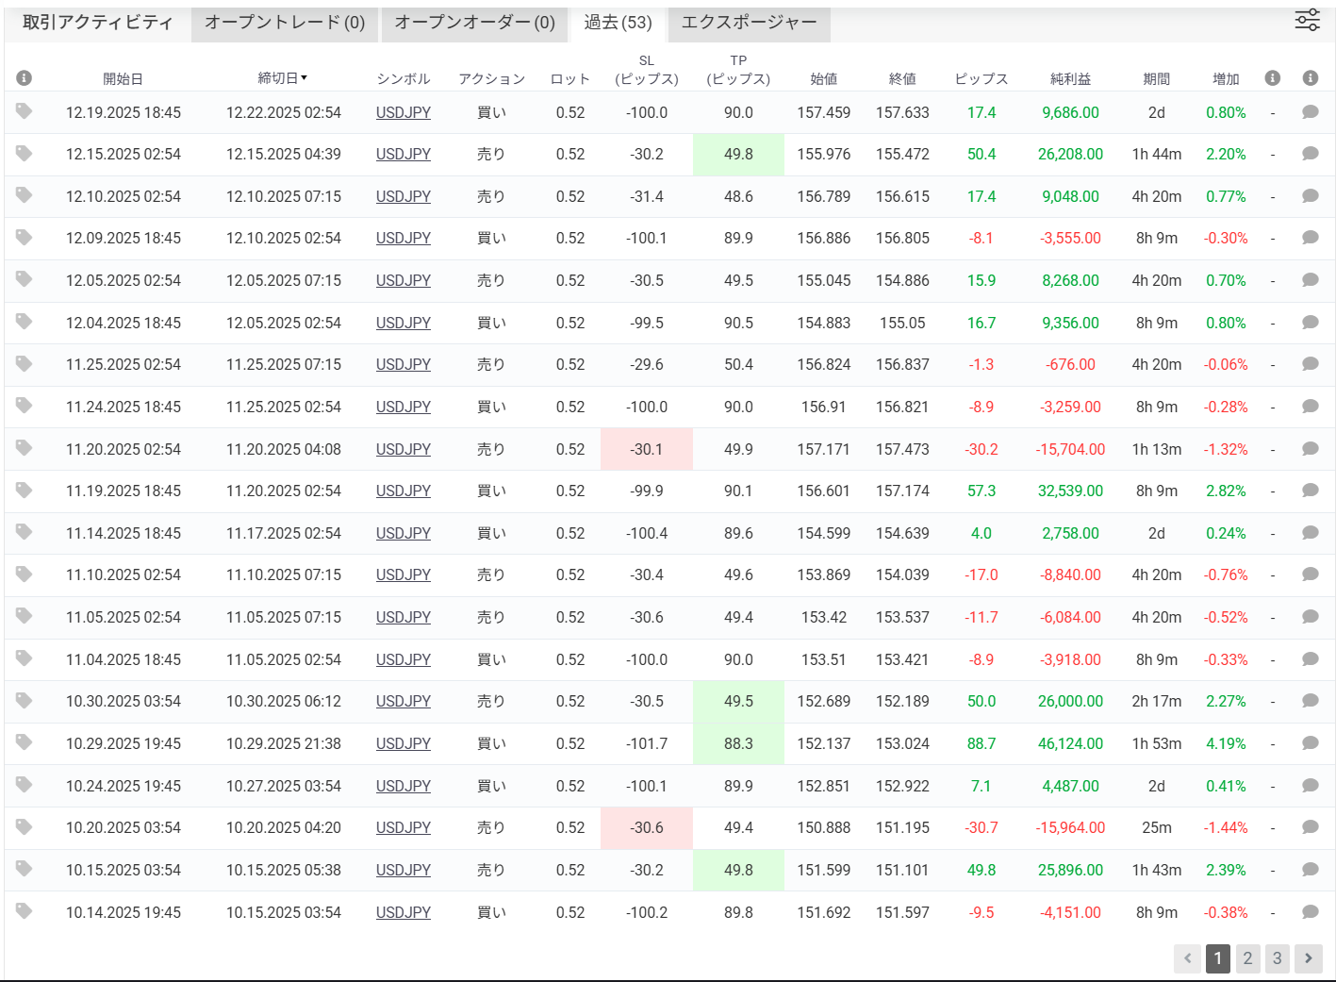Sort table by 開始日 column header
This screenshot has width=1336, height=982.
(x=123, y=79)
